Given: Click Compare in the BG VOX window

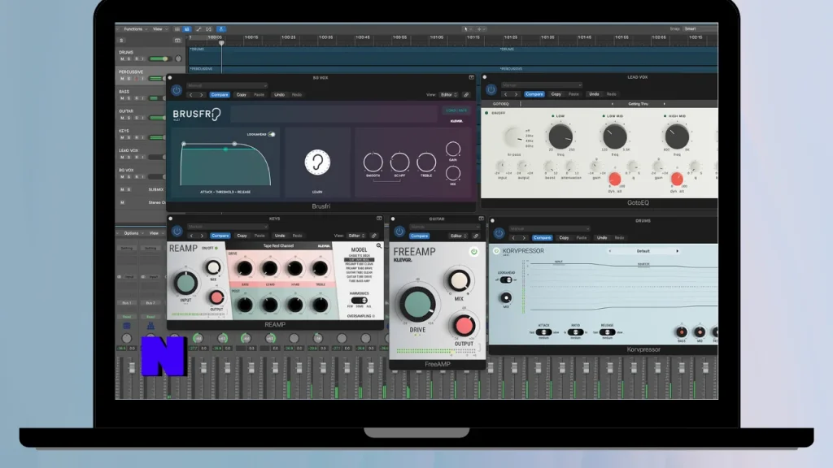Looking at the screenshot, I should pos(220,95).
